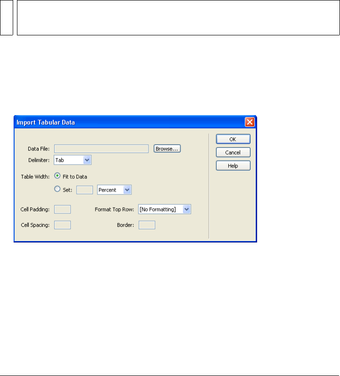Cancel the Import Tabular Data dialog
Viewport: 340px width, 376px height.
point(233,152)
